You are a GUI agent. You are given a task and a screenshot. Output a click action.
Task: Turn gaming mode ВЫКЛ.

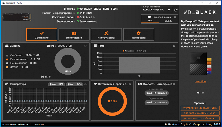168,21
